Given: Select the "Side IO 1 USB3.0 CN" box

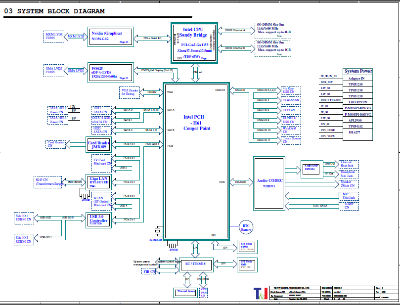Looking at the screenshot, I should [x=24, y=218].
